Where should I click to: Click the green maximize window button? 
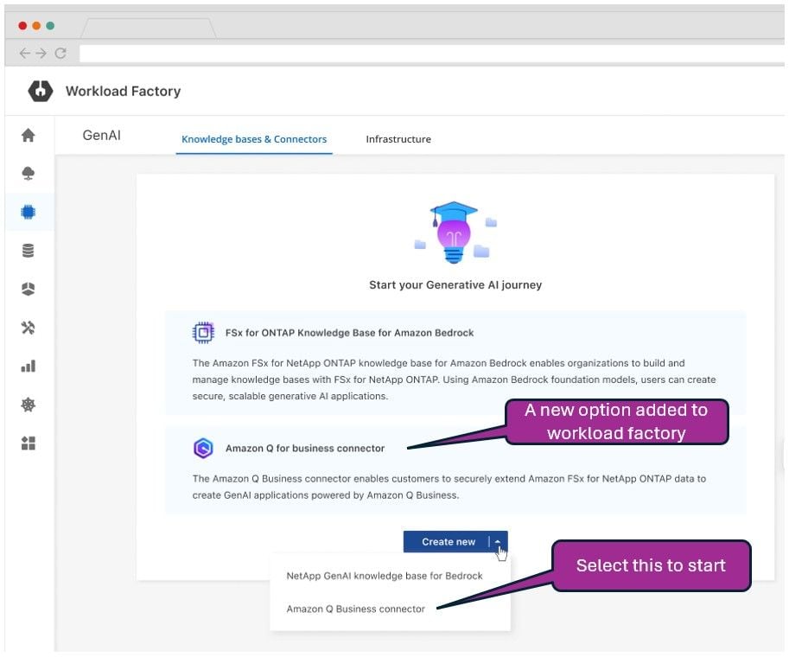click(50, 26)
